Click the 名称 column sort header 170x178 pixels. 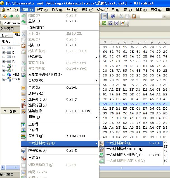(x=10, y=111)
